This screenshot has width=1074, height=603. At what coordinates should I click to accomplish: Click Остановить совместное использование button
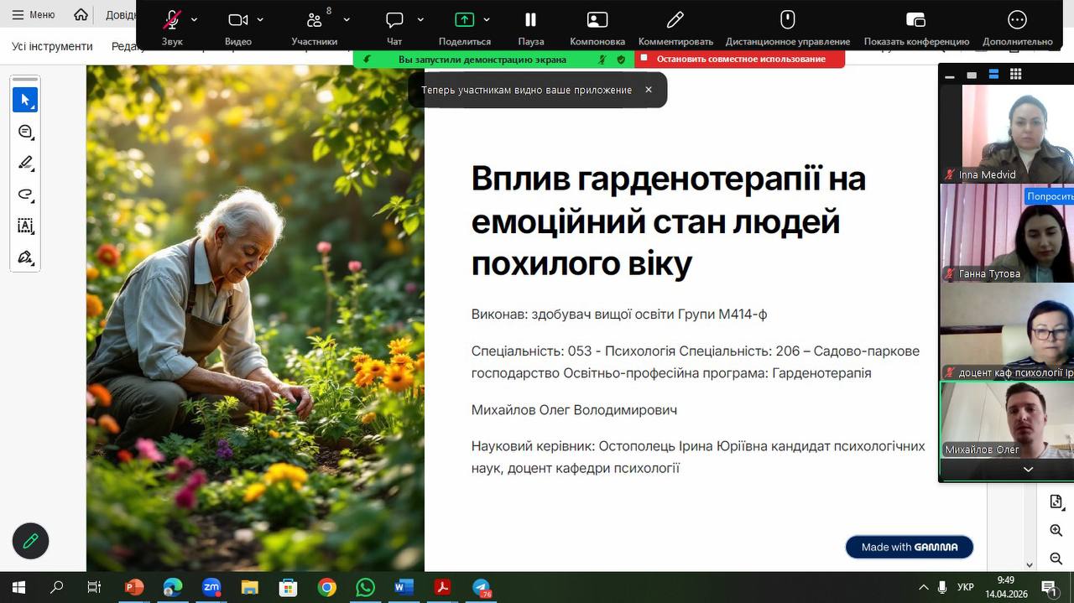740,59
